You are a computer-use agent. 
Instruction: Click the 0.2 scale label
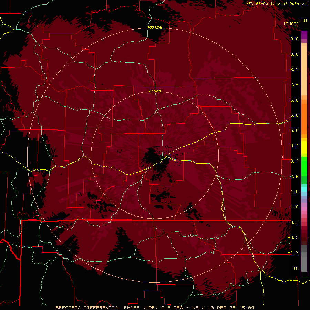tap(294, 223)
